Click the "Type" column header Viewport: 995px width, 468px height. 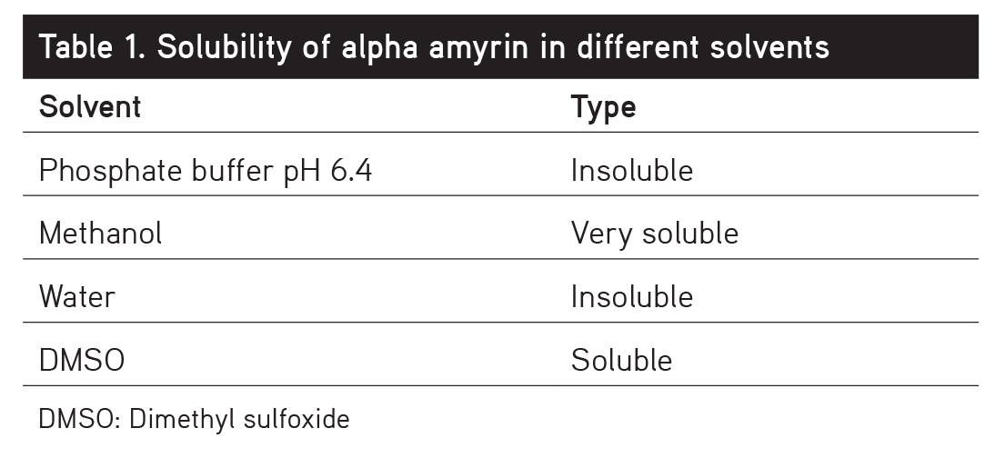603,107
